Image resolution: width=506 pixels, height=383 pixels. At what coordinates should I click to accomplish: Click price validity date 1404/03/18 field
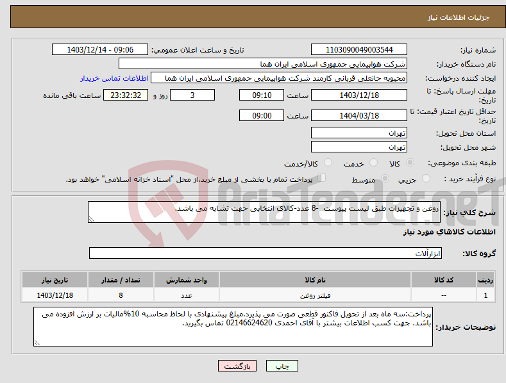coord(359,115)
